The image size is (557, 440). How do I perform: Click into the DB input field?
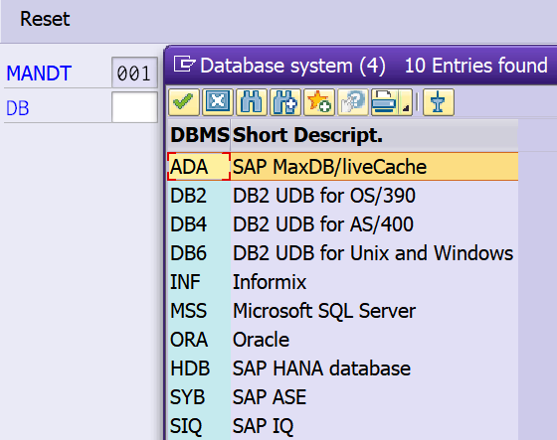point(134,107)
